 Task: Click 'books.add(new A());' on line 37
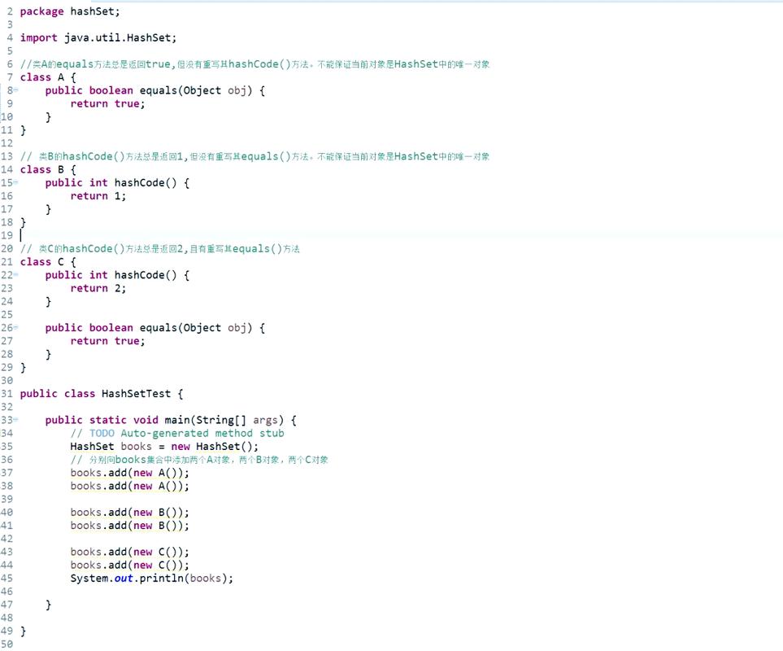(x=130, y=473)
